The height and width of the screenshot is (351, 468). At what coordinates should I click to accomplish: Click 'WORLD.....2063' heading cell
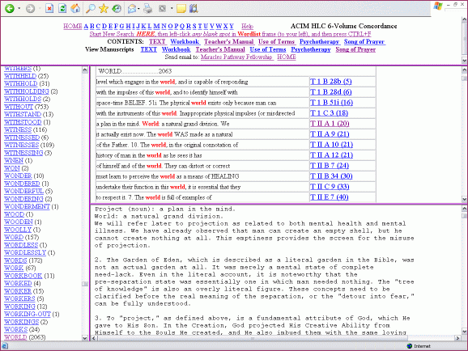click(x=236, y=71)
